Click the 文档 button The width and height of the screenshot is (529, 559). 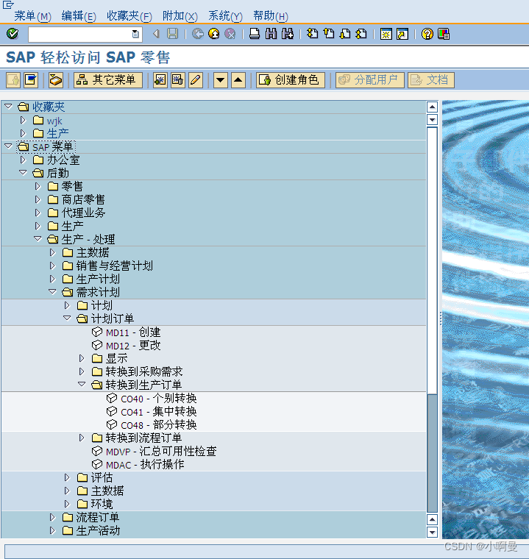point(431,80)
